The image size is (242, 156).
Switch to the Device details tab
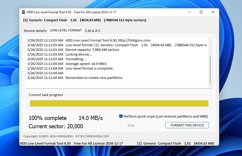pos(35,30)
